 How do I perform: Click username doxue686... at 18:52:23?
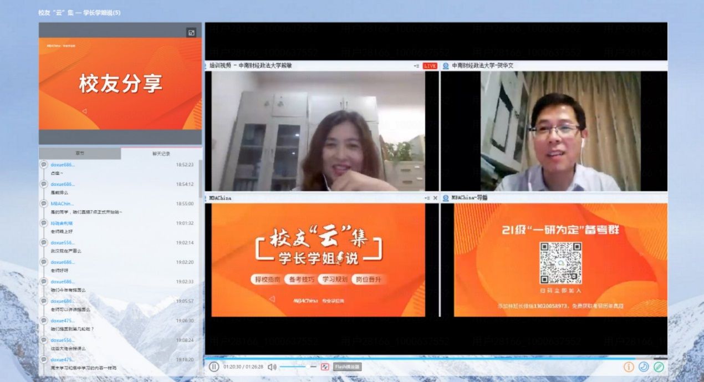[63, 165]
